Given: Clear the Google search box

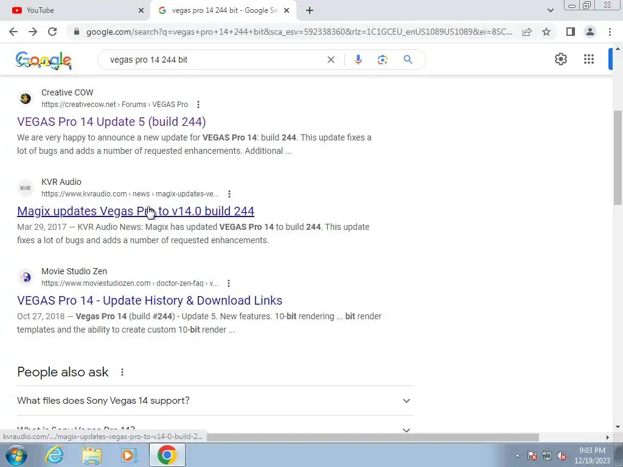Looking at the screenshot, I should click(x=330, y=60).
